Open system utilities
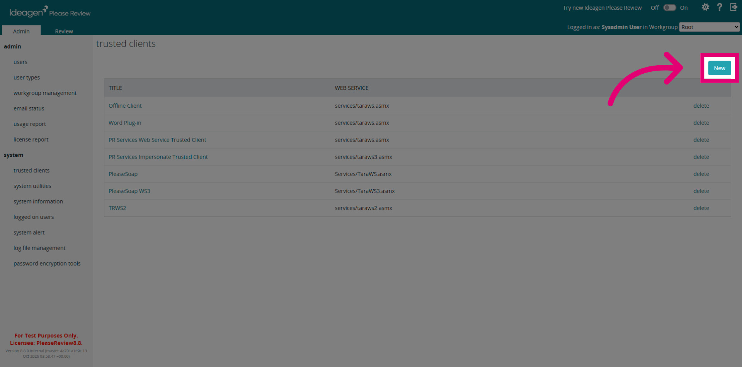The image size is (742, 367). 32,186
